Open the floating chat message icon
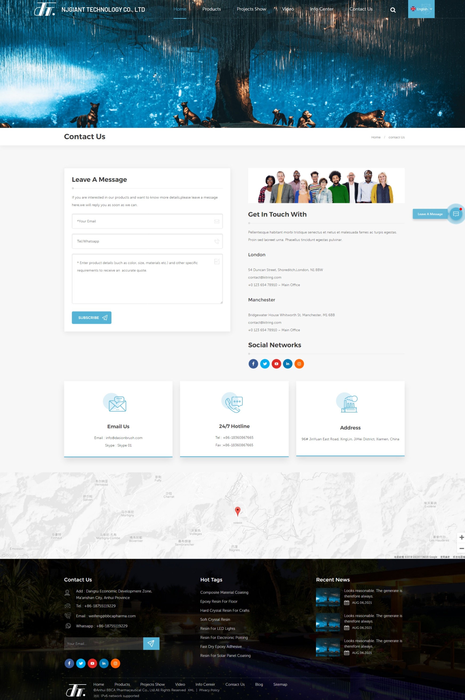Viewport: 465px width, 700px height. pyautogui.click(x=455, y=214)
